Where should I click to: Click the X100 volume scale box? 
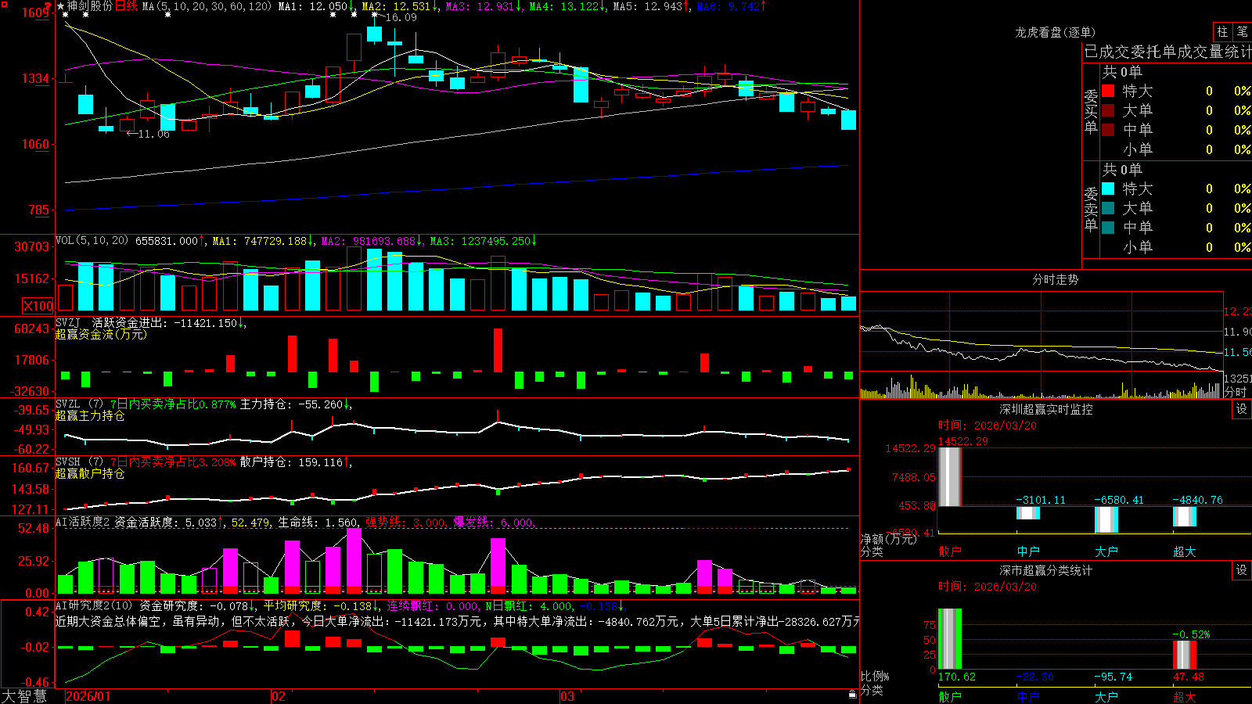[x=38, y=306]
